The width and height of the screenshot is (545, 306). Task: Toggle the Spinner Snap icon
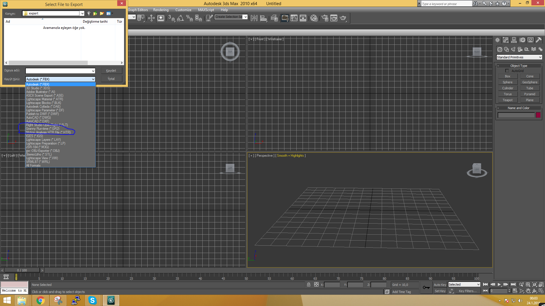(199, 18)
